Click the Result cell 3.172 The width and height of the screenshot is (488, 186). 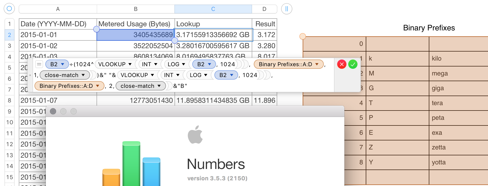264,35
